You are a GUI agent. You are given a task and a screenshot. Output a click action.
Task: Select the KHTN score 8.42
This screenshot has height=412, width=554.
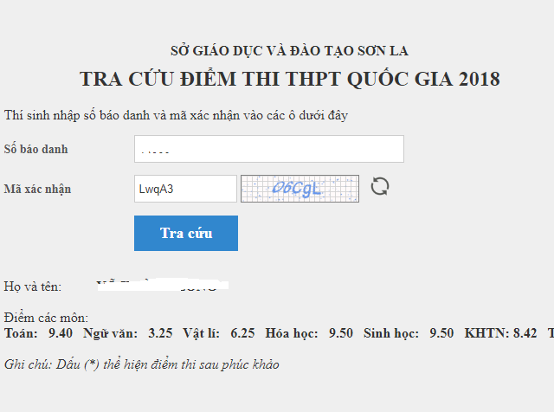(x=525, y=333)
